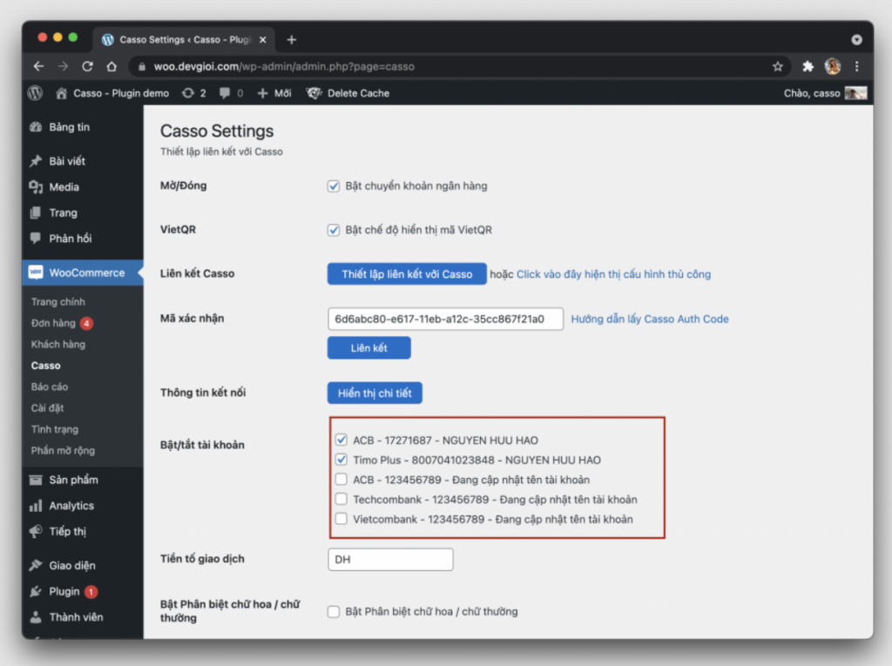Viewport: 892px width, 666px height.
Task: Click Delete Cache in admin bar
Action: (348, 92)
